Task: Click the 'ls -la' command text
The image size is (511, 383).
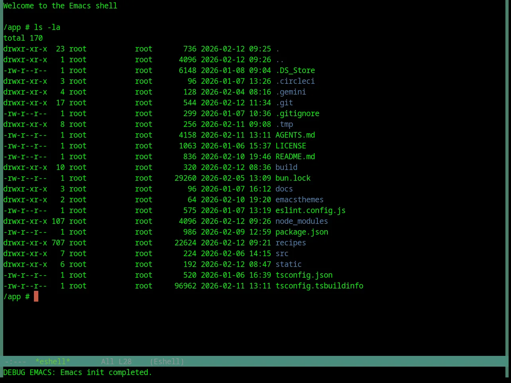Action: coord(47,27)
